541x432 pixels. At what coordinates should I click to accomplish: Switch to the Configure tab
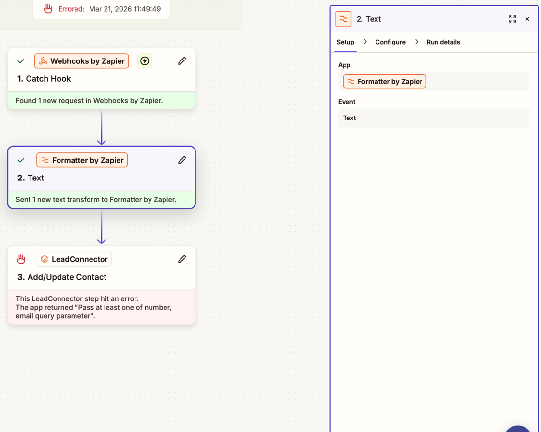coord(390,42)
